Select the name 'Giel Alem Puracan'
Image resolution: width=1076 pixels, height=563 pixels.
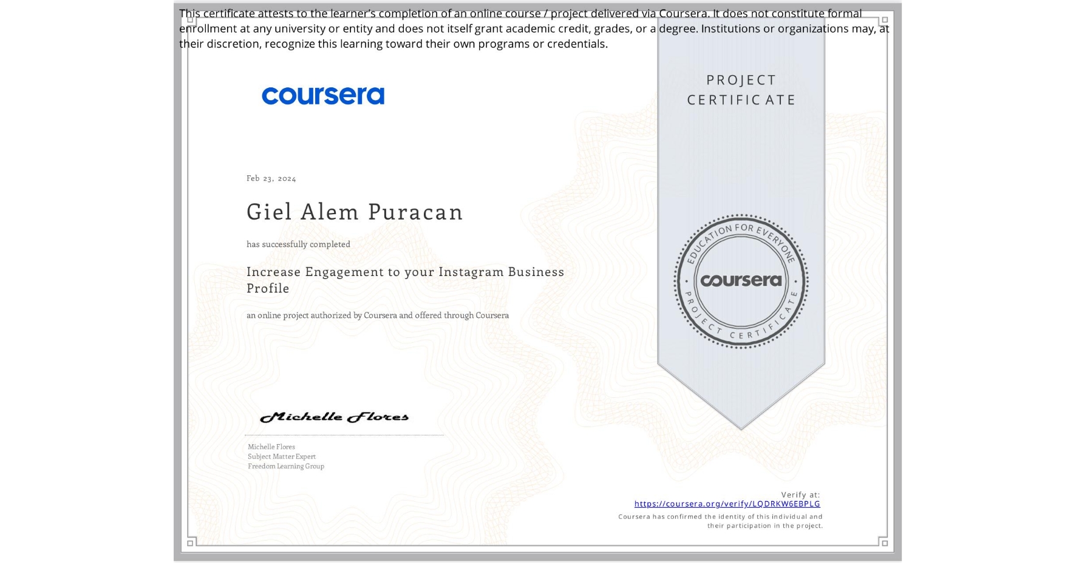pyautogui.click(x=355, y=212)
